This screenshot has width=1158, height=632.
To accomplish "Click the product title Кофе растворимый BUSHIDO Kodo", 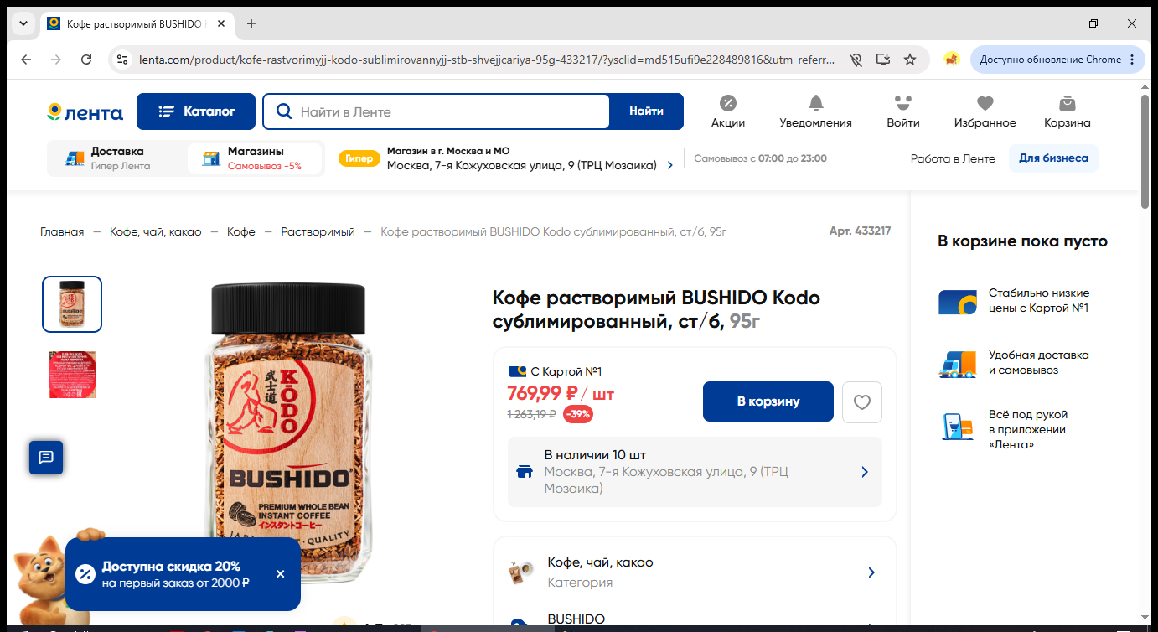I will pos(656,309).
